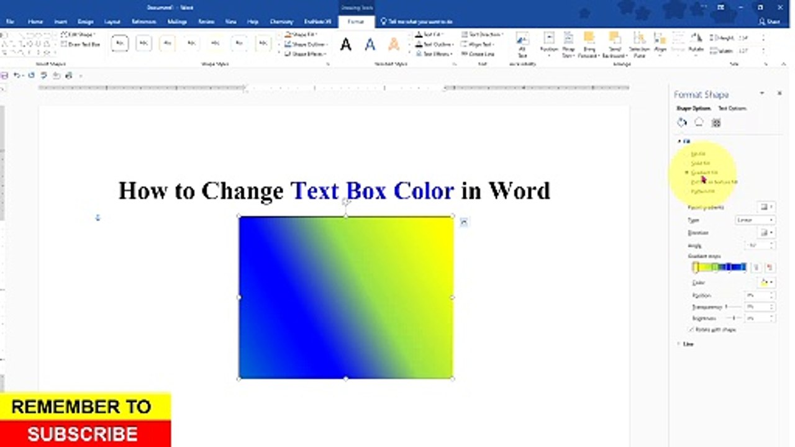Adjust the Brightness slider
Viewport: 795px width, 447px height.
734,318
